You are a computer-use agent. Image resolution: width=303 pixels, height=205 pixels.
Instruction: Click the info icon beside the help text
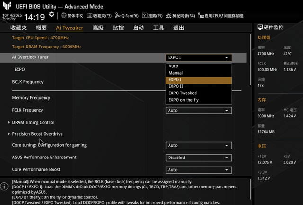(4, 186)
